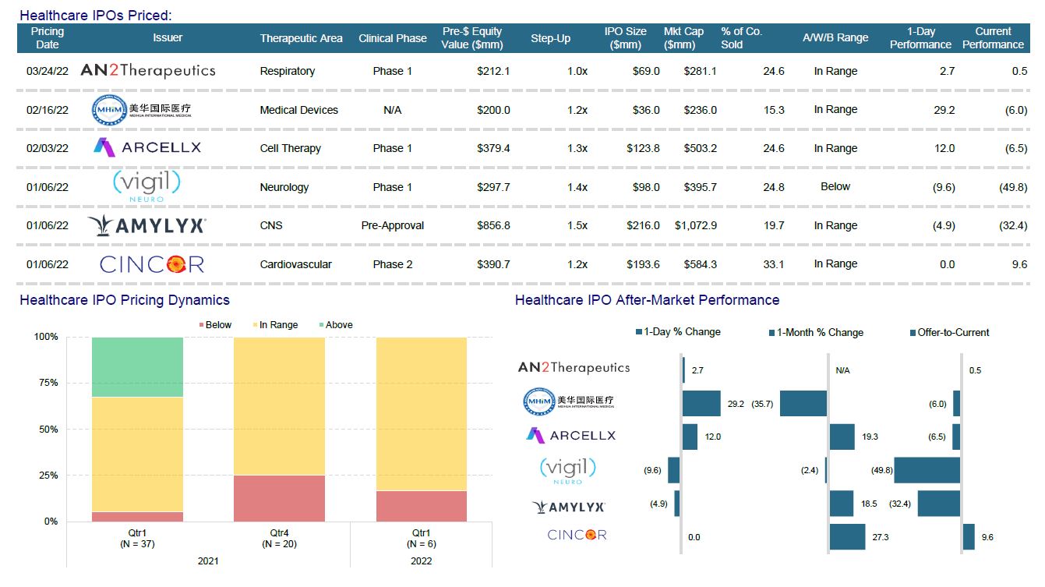This screenshot has width=1045, height=587.
Task: Select the Cincor logo in the performance chart
Action: (577, 535)
